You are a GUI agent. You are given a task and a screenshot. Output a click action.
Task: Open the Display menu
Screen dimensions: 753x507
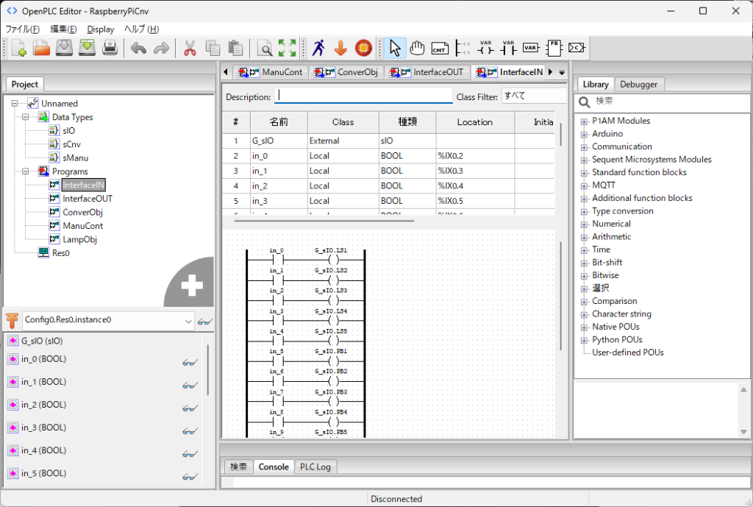pyautogui.click(x=100, y=29)
